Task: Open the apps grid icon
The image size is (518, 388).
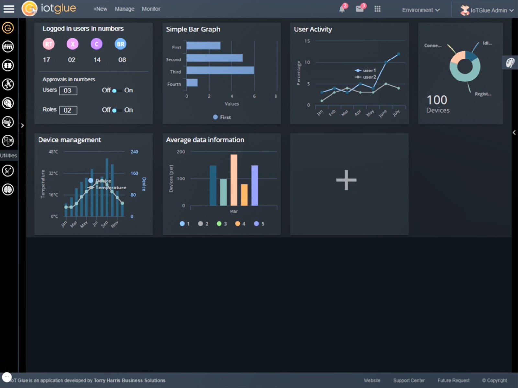Action: point(377,9)
